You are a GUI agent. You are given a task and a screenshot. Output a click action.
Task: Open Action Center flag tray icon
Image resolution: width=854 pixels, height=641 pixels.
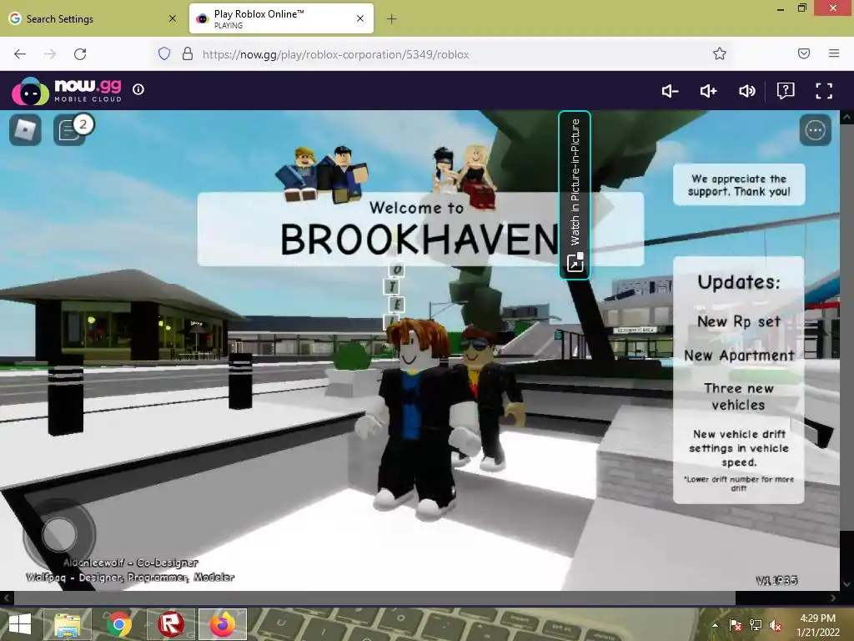(x=736, y=625)
